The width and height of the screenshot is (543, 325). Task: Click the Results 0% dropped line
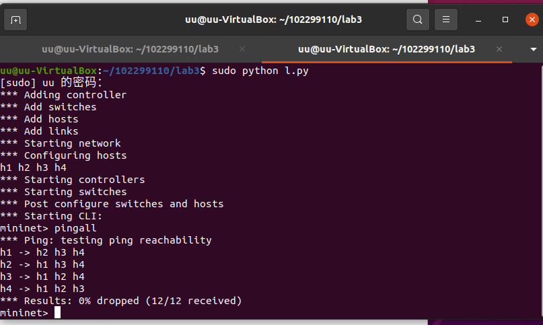[x=121, y=301]
